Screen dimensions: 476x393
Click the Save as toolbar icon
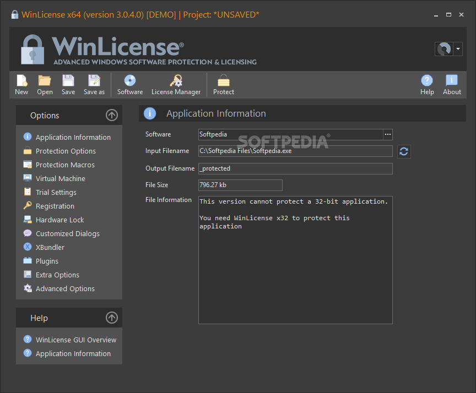[x=94, y=81]
